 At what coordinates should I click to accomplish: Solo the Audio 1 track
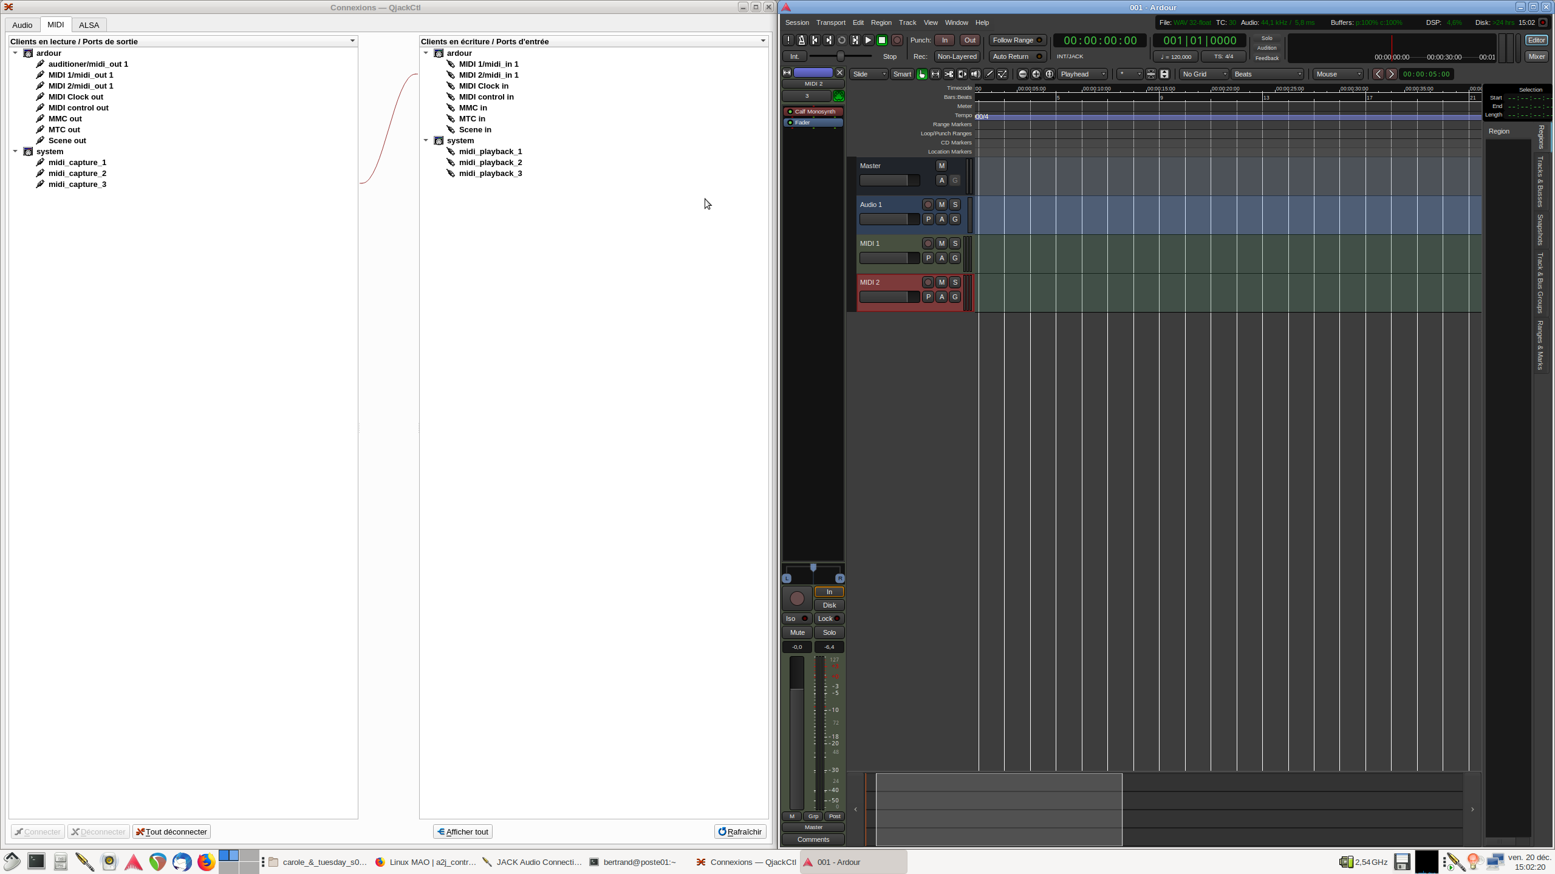pos(955,205)
